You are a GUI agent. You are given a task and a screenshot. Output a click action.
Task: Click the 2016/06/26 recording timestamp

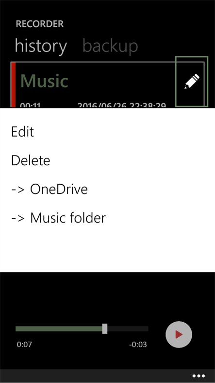click(x=122, y=105)
